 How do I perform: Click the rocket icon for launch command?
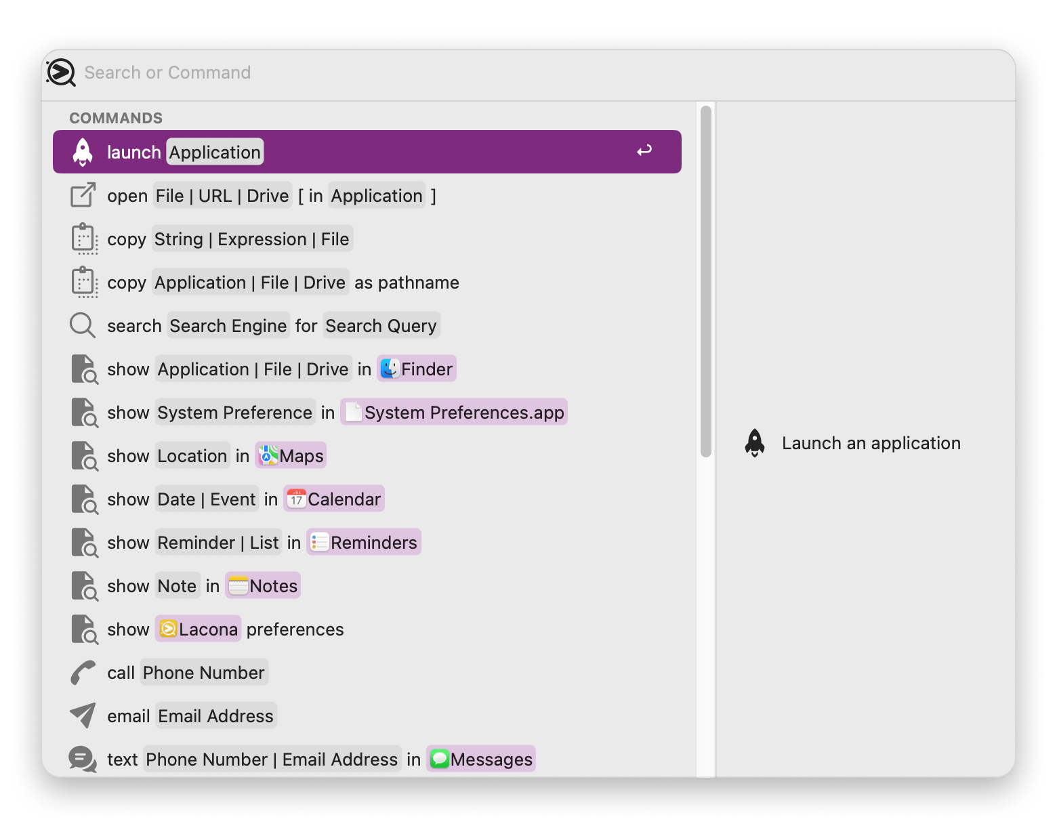pyautogui.click(x=83, y=152)
